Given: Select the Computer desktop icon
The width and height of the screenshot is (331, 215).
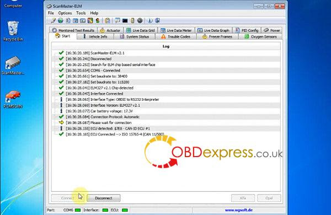Looking at the screenshot, I should pyautogui.click(x=13, y=4).
